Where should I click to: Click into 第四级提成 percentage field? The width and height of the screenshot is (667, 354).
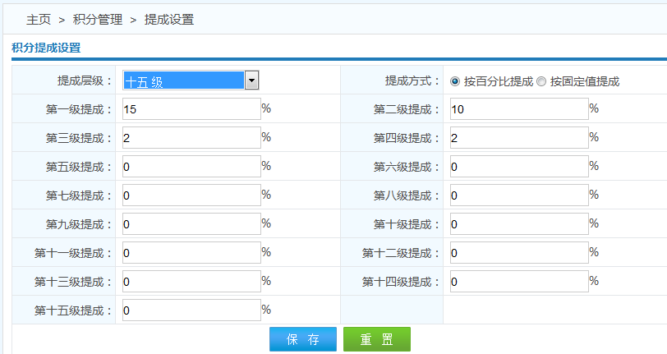point(519,138)
